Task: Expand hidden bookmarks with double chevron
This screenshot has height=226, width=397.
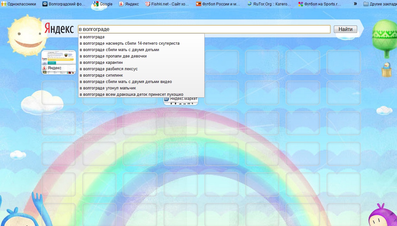Action: pyautogui.click(x=355, y=4)
